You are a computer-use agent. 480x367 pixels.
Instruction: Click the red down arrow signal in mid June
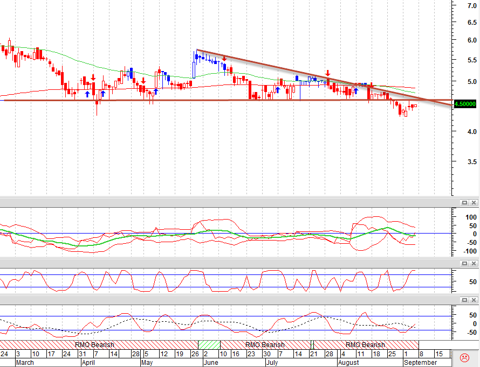click(224, 58)
